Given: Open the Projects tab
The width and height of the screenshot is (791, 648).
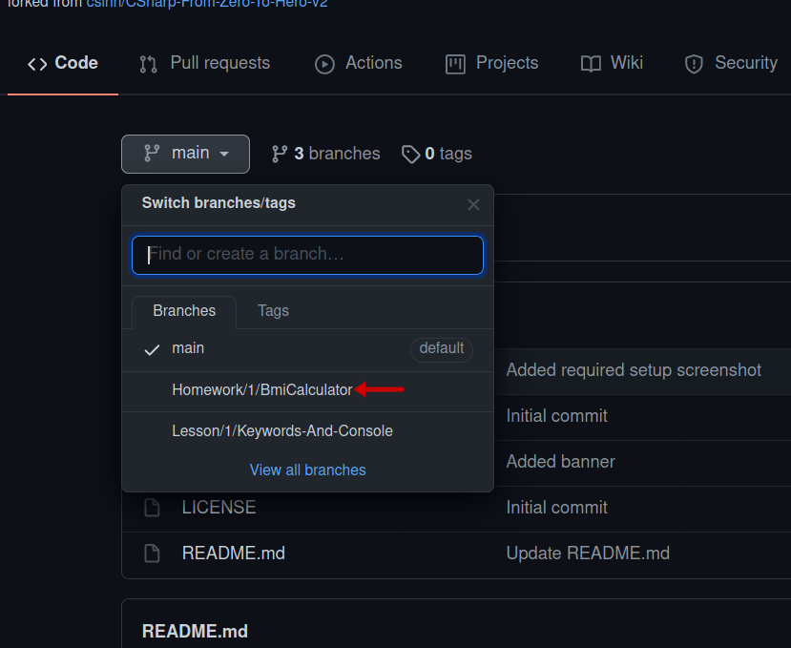Looking at the screenshot, I should point(491,64).
